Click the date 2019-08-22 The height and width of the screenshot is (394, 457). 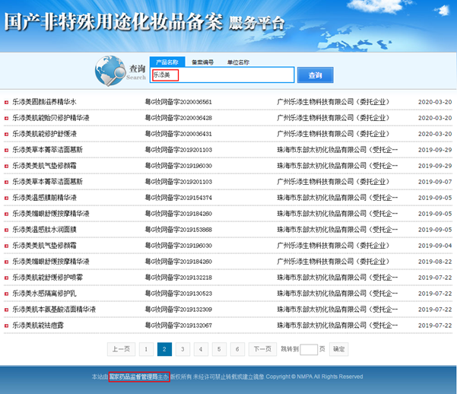tap(435, 262)
